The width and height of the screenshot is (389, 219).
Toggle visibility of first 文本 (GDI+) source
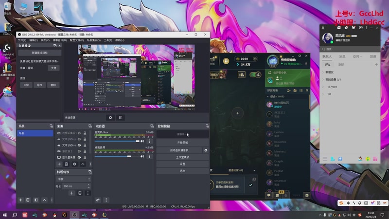click(x=79, y=139)
